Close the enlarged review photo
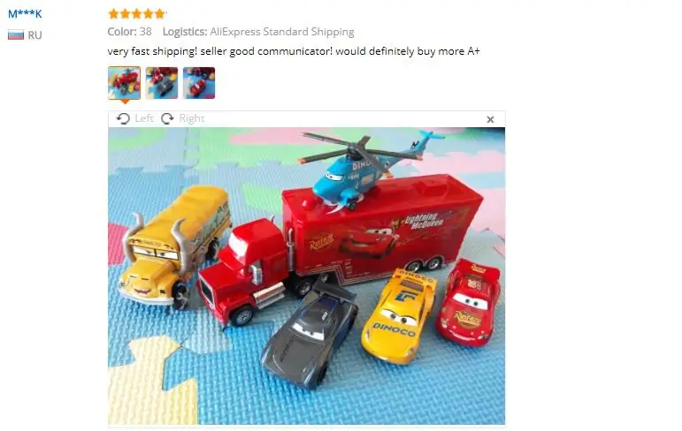This screenshot has width=682, height=431. click(x=490, y=119)
